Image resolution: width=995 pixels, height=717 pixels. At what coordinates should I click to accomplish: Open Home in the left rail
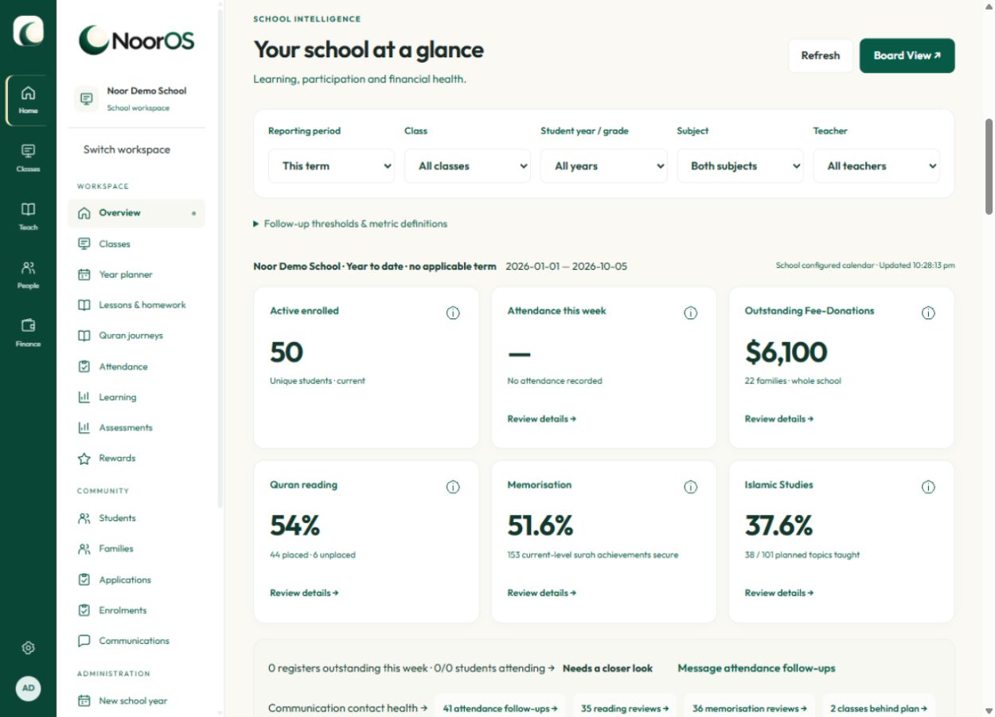pyautogui.click(x=28, y=101)
